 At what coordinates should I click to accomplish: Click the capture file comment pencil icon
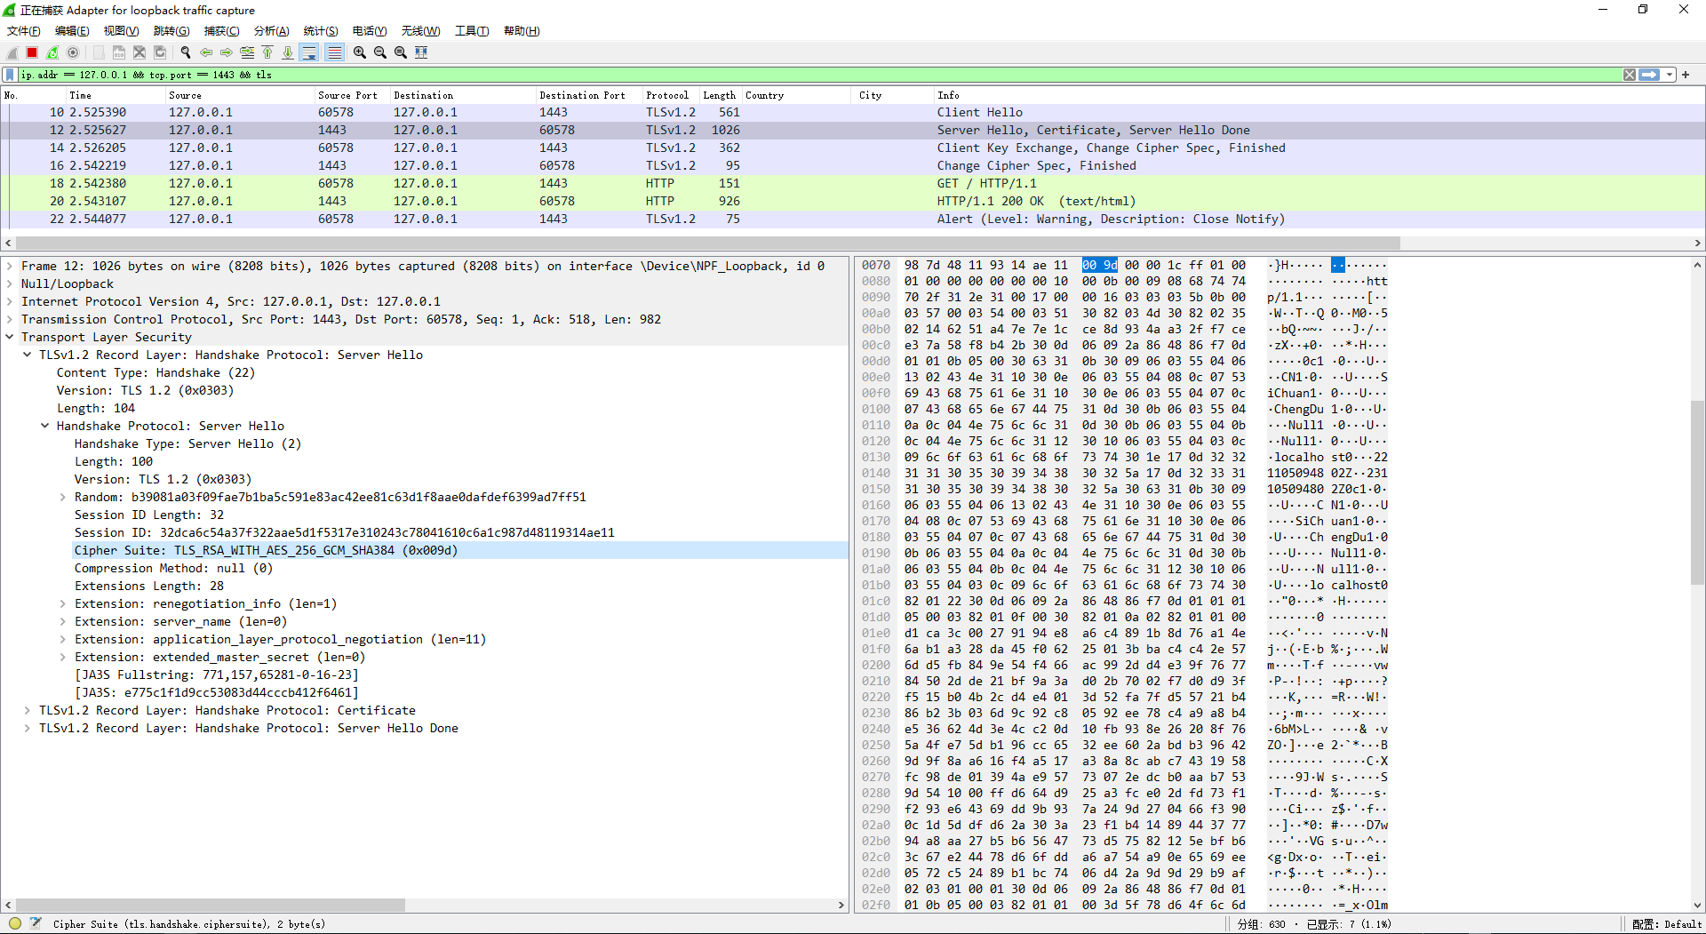click(x=36, y=923)
